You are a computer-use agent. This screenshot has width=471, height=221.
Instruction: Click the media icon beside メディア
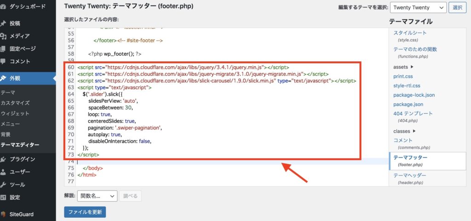3,36
